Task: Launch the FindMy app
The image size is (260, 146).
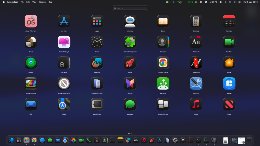Action: click(31, 63)
